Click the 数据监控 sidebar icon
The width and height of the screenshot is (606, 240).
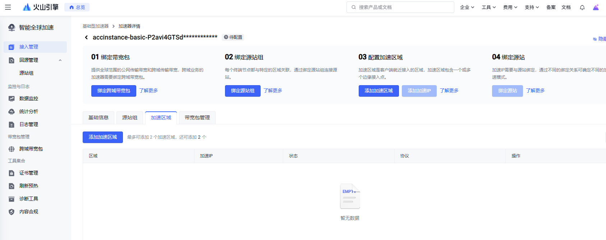click(12, 98)
